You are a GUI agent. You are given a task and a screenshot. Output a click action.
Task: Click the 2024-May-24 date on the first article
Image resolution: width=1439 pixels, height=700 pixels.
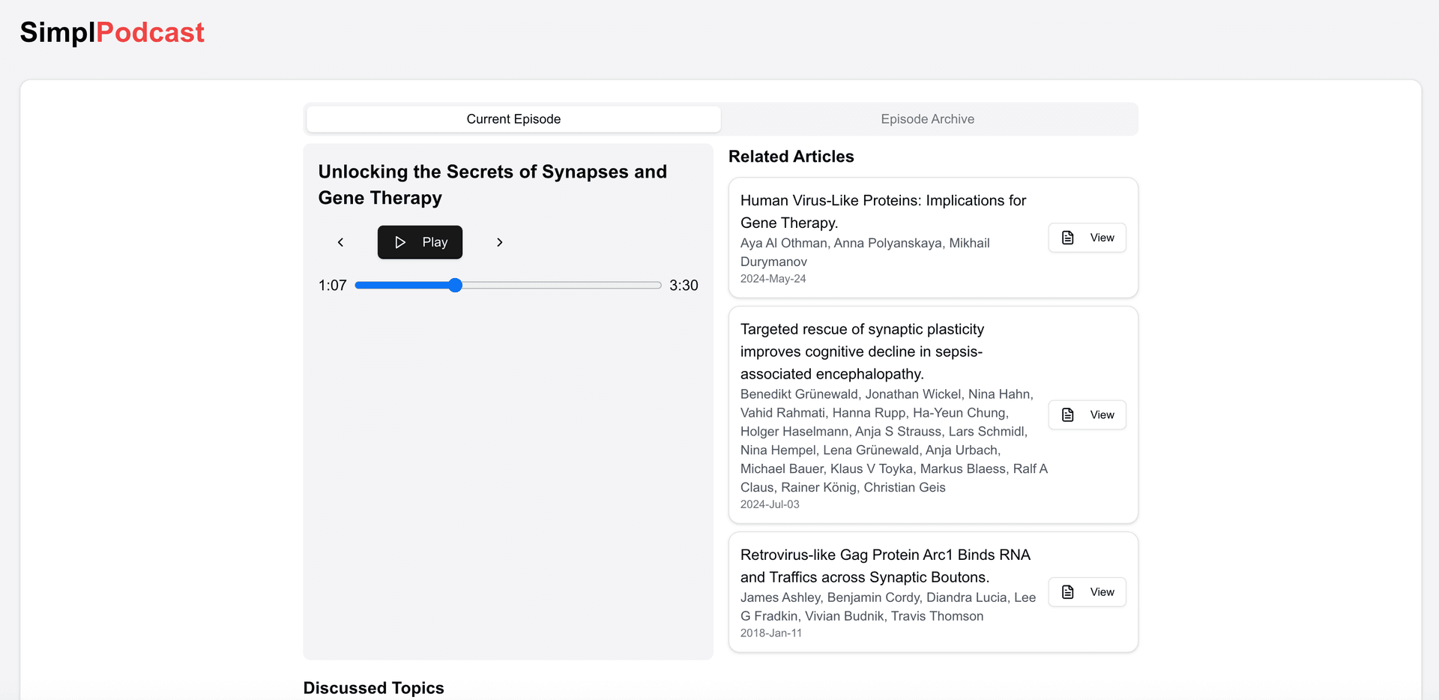(x=773, y=278)
